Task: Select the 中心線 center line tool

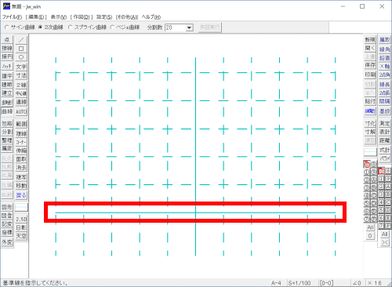Action: coord(21,93)
